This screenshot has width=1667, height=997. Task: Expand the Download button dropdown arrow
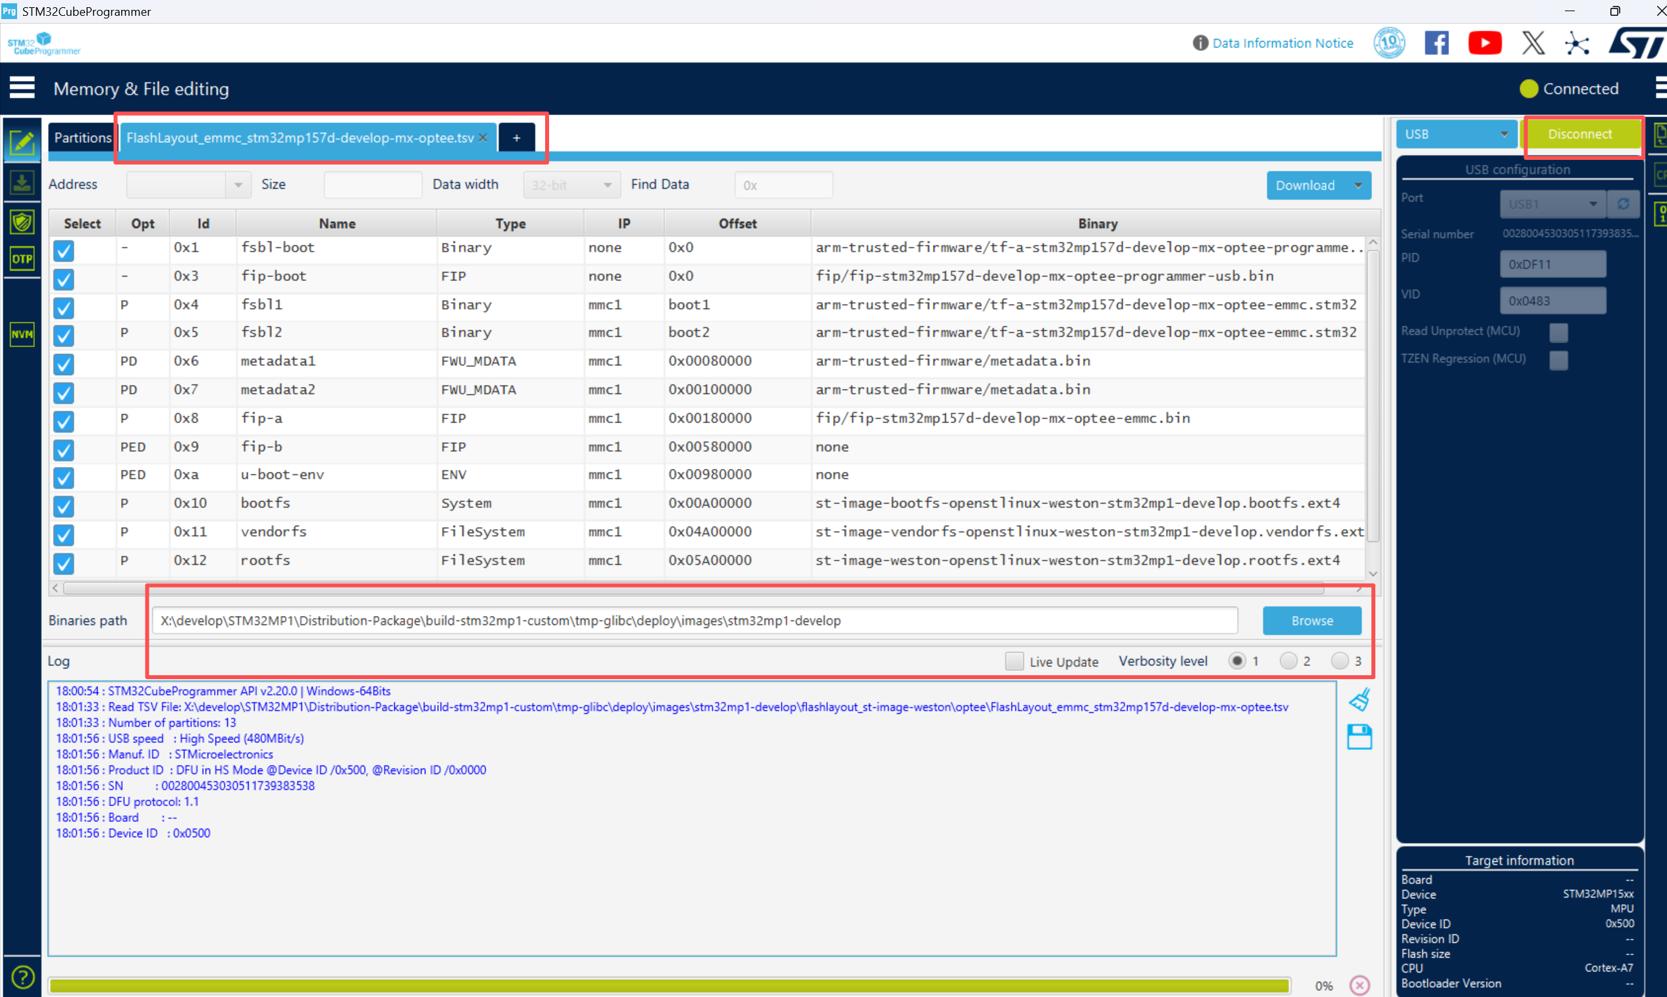[1358, 186]
